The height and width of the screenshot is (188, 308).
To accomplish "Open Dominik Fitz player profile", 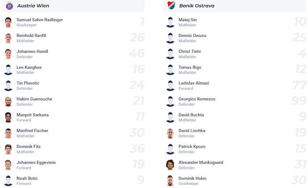I will [x=28, y=147].
